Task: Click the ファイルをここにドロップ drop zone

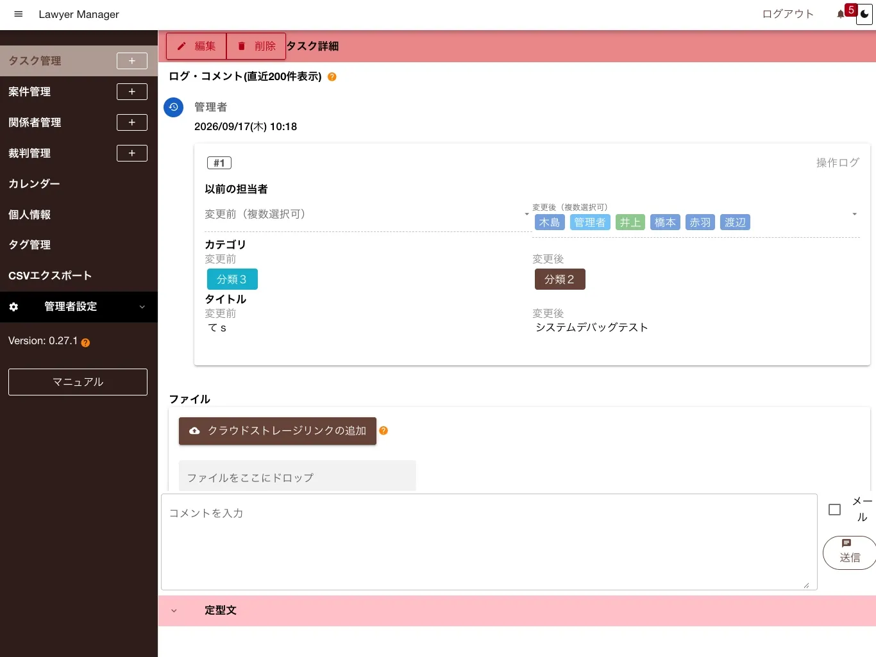Action: coord(298,476)
